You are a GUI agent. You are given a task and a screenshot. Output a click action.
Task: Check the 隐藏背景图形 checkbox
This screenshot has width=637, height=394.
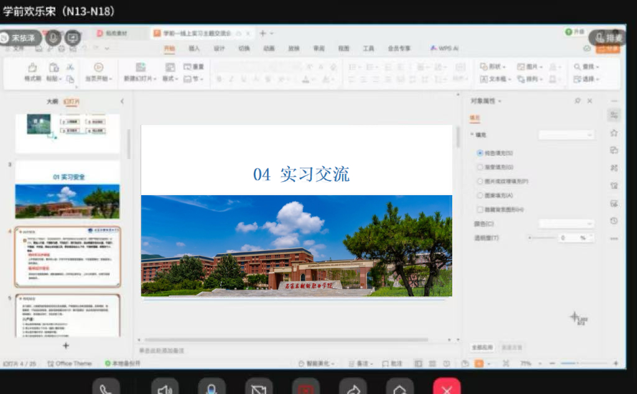(480, 209)
